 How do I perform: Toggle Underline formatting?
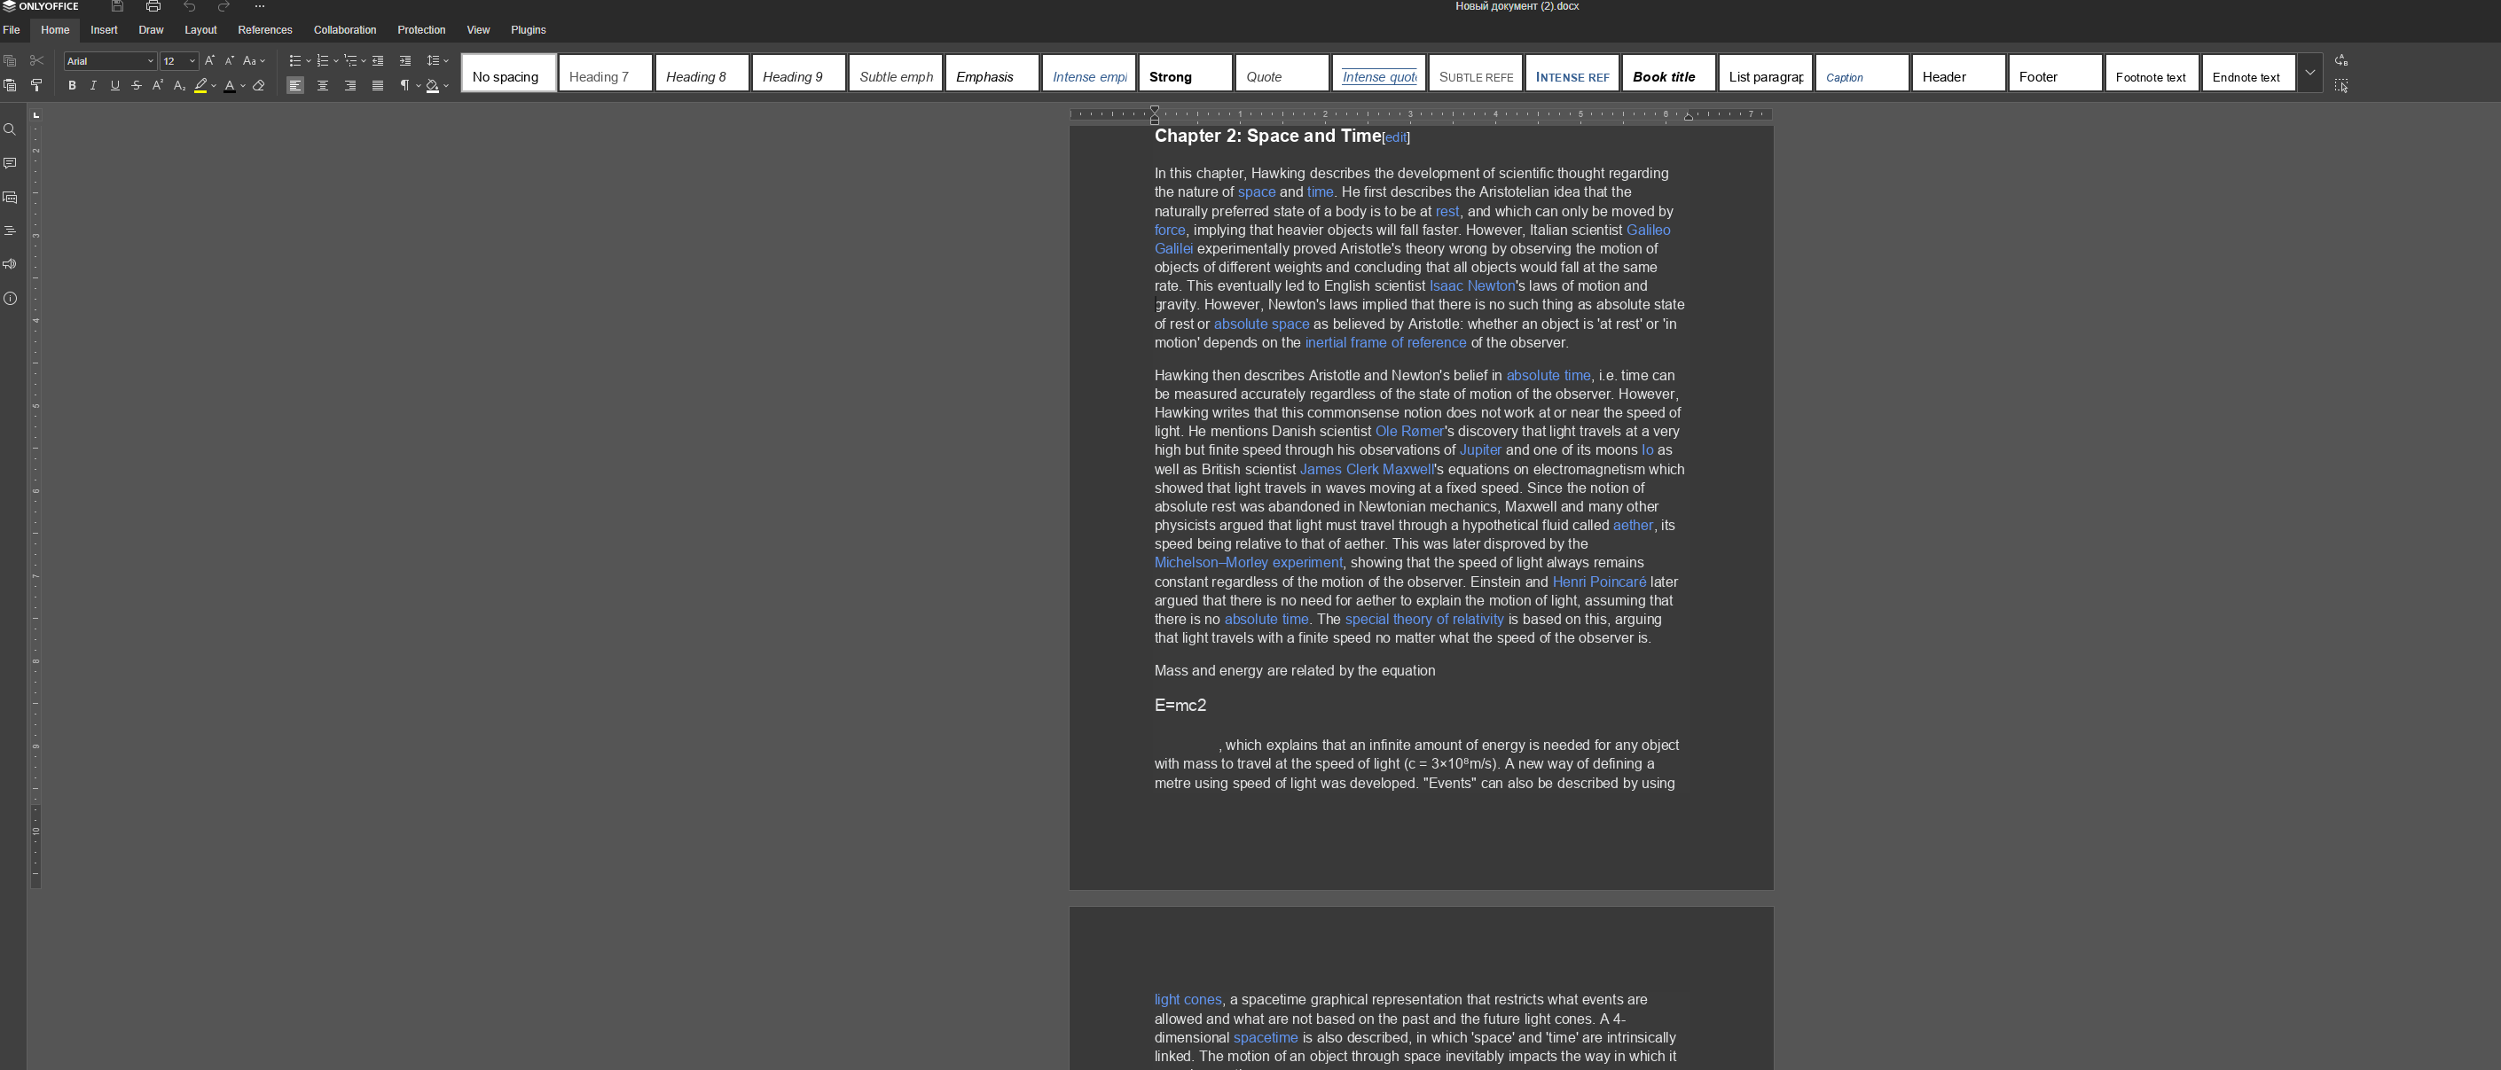(114, 85)
